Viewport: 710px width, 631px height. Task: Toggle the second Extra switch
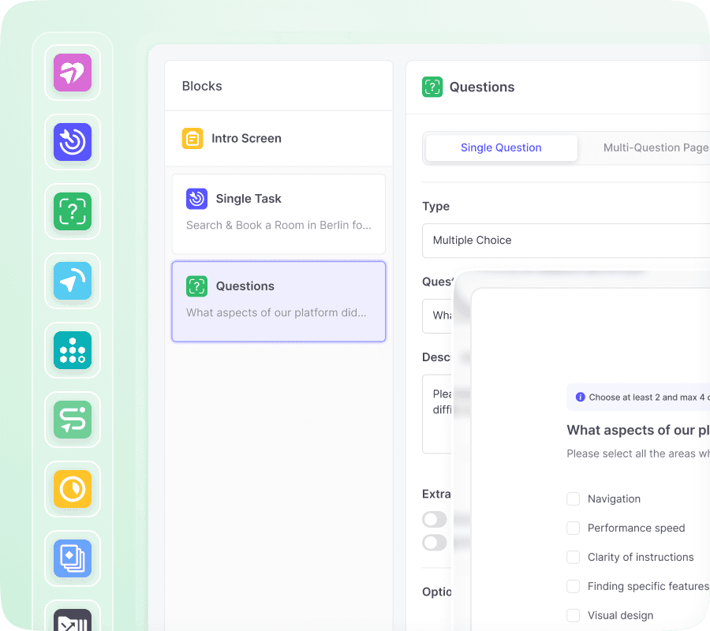click(435, 543)
